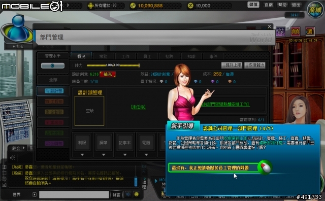Image resolution: width=325 pixels, height=201 pixels.
Task: Expand the 綜合 chat channel arrow
Action: (24, 148)
